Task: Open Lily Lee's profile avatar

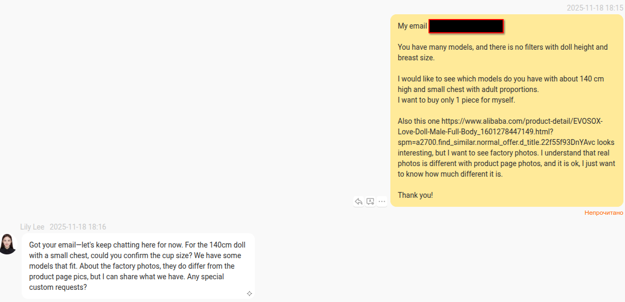Action: click(x=8, y=244)
